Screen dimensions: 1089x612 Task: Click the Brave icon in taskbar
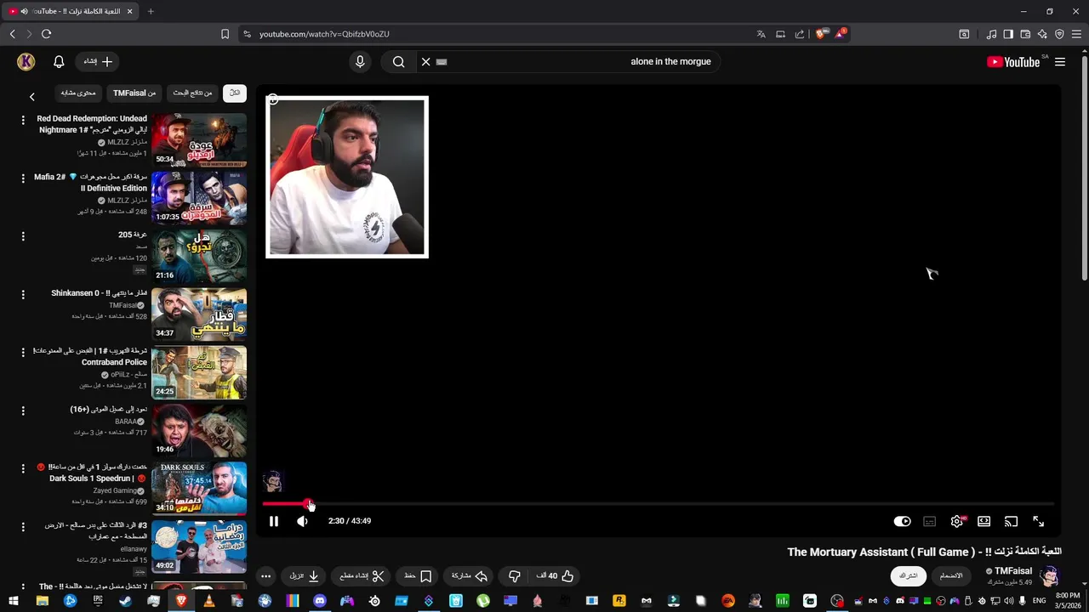tap(181, 601)
